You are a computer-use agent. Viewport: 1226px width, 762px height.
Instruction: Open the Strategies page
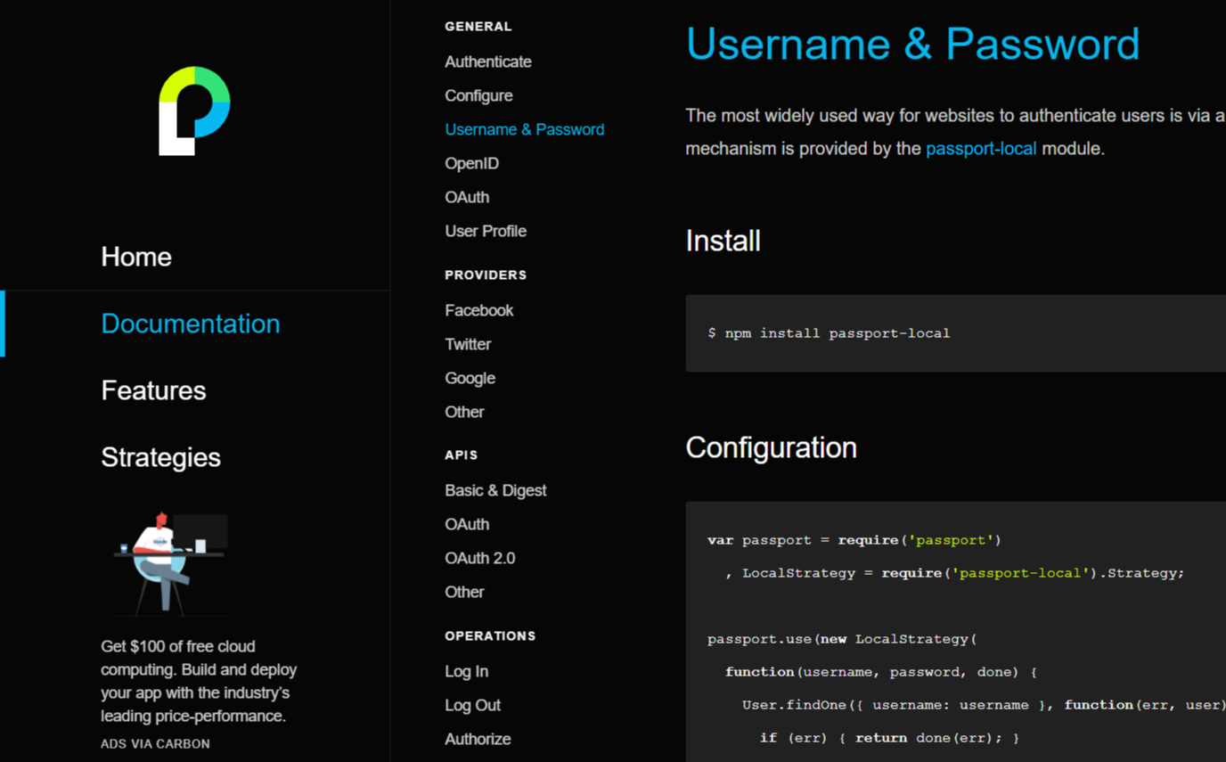pyautogui.click(x=160, y=457)
